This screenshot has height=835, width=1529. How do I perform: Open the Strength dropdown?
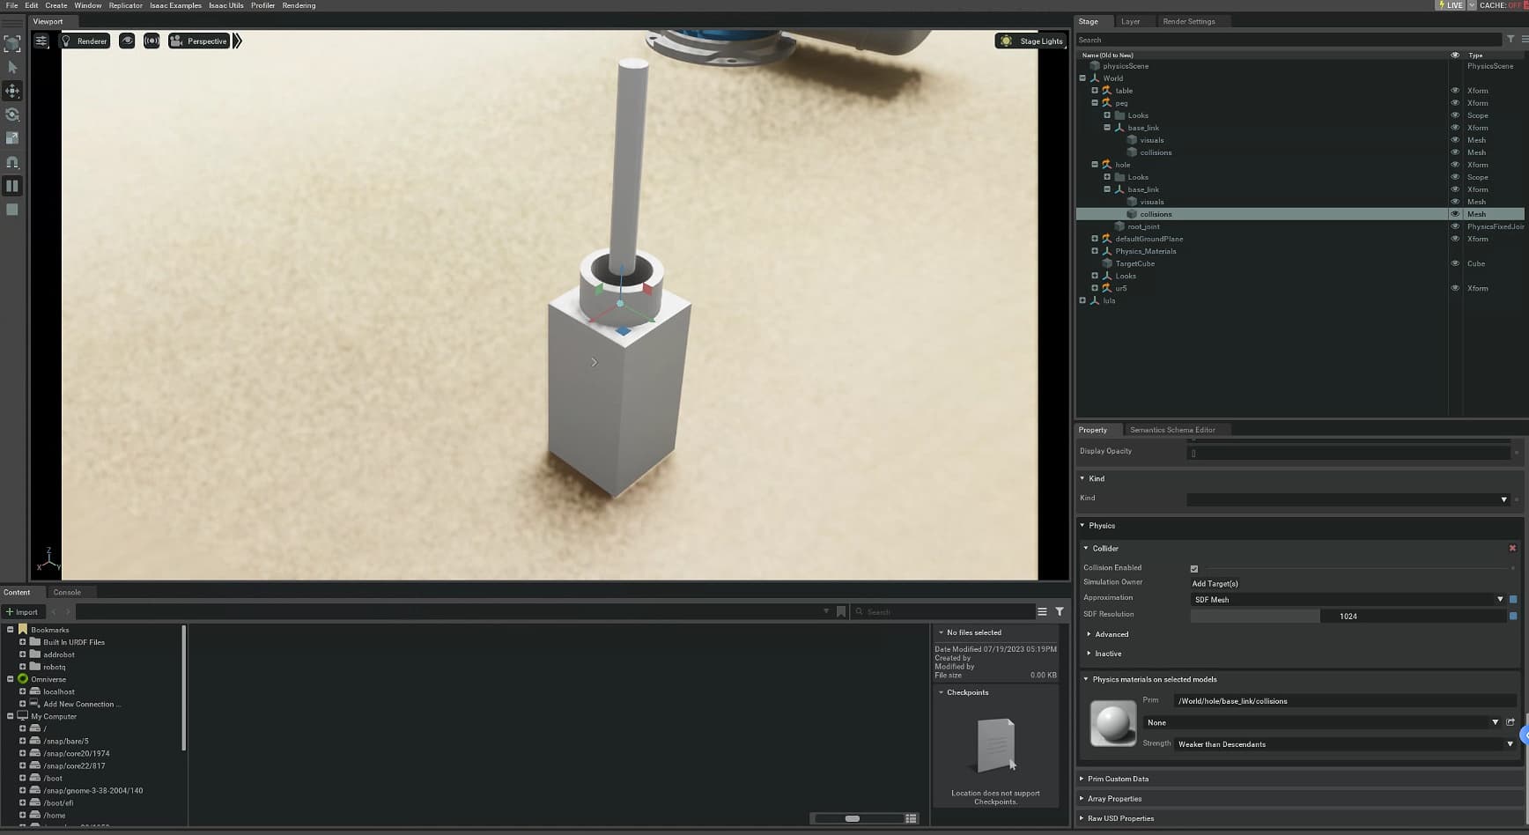click(1345, 744)
